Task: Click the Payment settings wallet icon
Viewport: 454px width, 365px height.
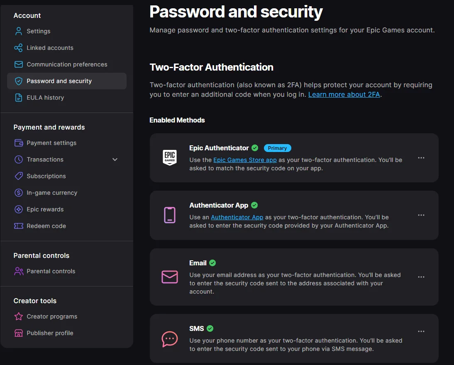Action: [19, 143]
